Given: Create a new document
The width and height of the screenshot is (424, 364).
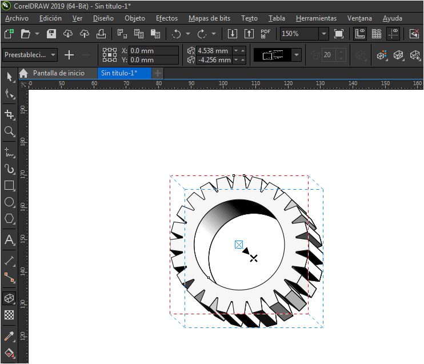Looking at the screenshot, I should click(x=9, y=34).
